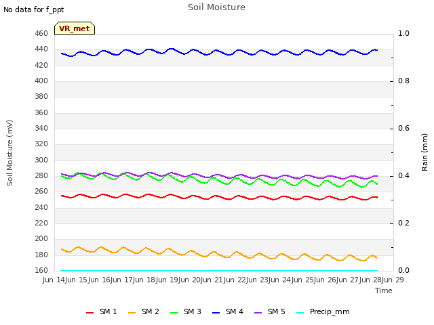The height and width of the screenshot is (325, 434).
Task: Click the VR_met label badge
Action: [x=75, y=28]
